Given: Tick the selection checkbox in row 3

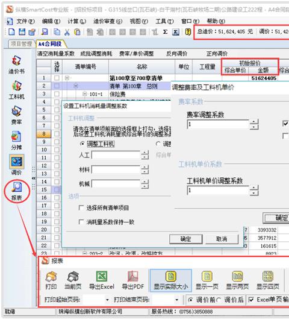Looking at the screenshot, I should [57, 94].
